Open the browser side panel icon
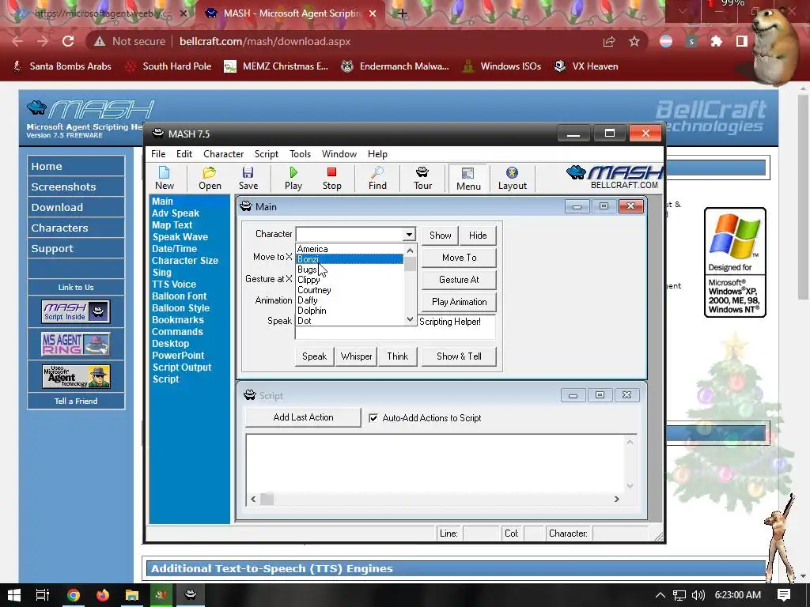The width and height of the screenshot is (810, 607). tap(742, 41)
